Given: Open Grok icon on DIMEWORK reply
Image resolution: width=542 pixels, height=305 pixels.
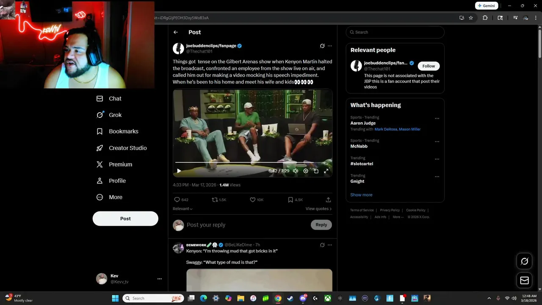Looking at the screenshot, I should tap(322, 245).
